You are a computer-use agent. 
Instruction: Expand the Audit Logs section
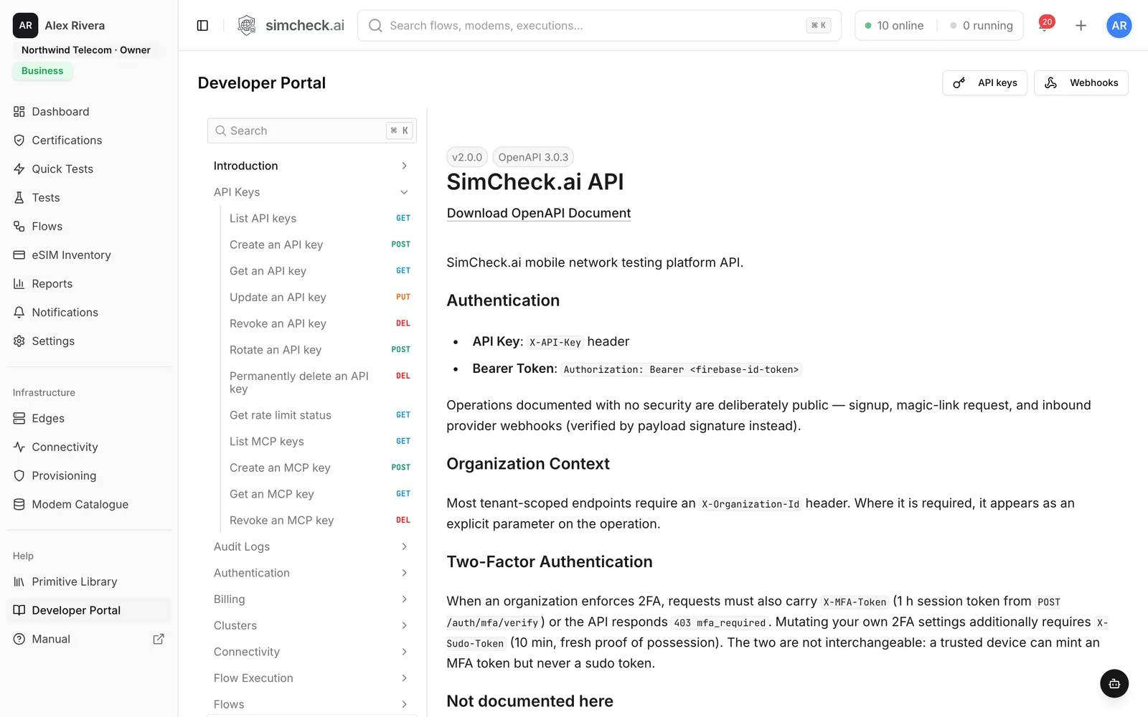[311, 547]
